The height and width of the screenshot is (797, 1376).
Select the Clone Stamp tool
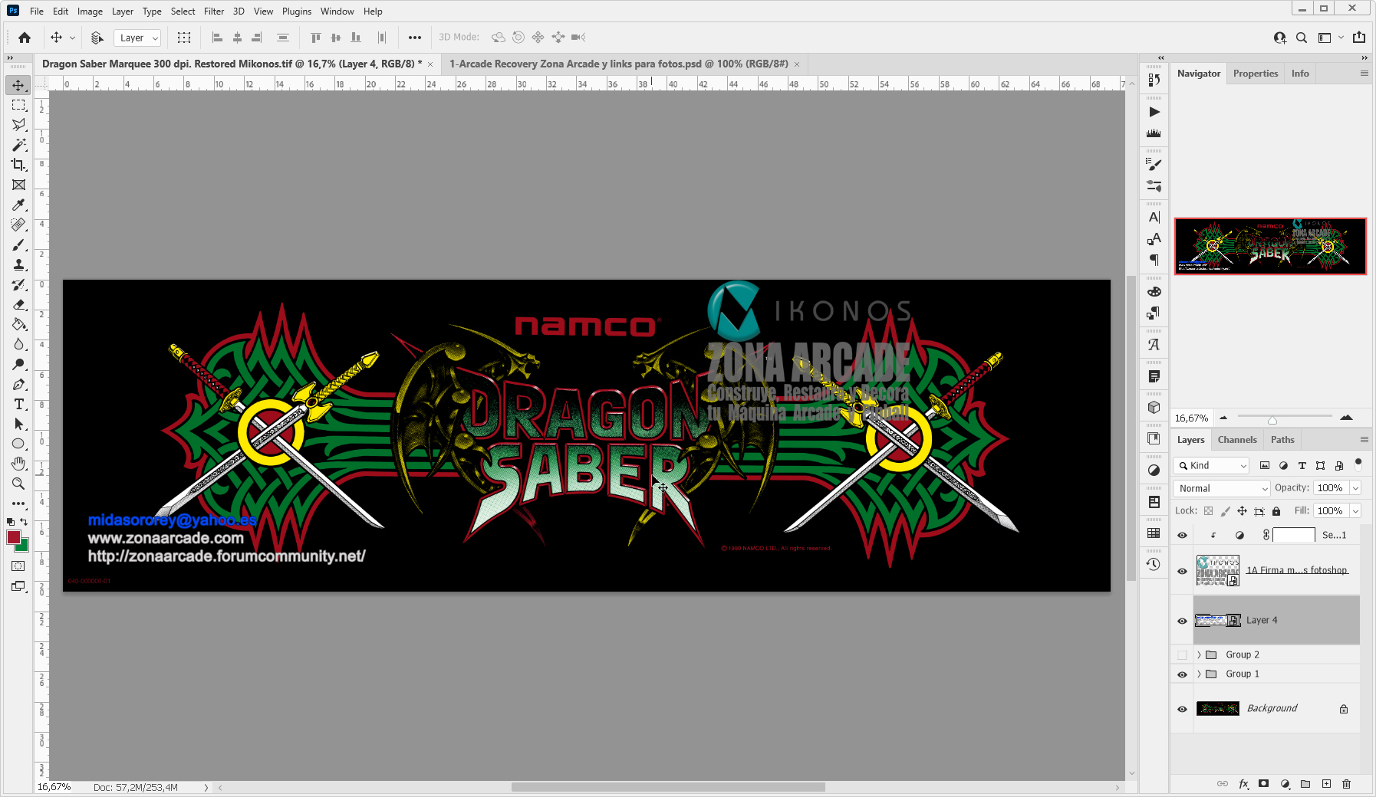coord(18,264)
